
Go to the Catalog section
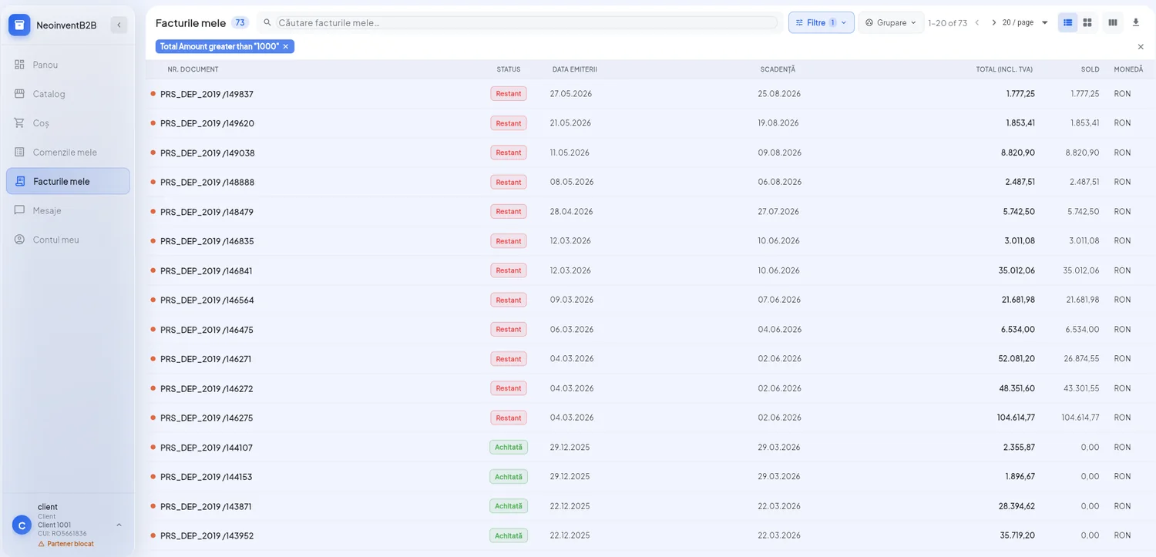[x=68, y=94]
